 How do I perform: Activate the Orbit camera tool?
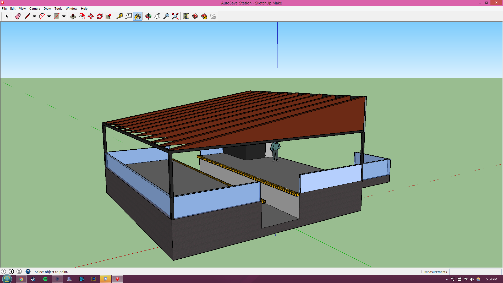148,16
